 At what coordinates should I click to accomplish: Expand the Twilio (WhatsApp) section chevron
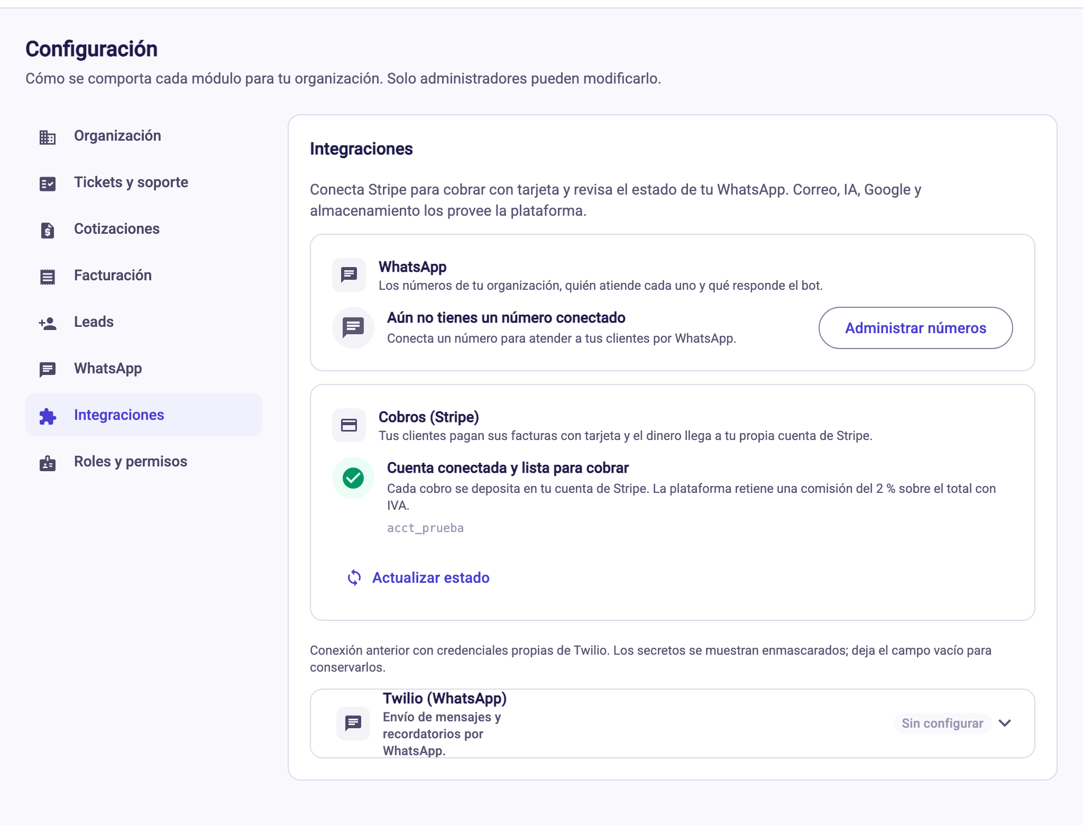click(1005, 723)
